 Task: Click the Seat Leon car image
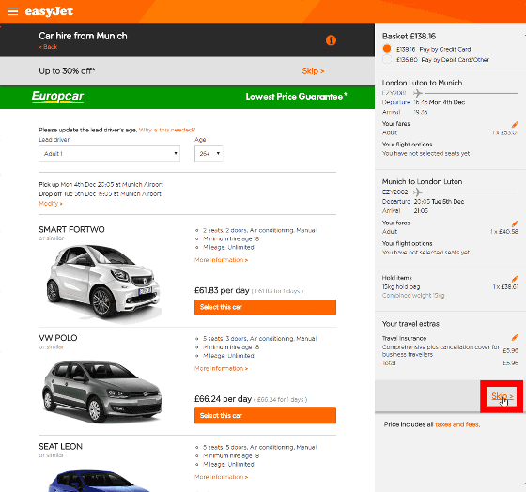pyautogui.click(x=101, y=481)
